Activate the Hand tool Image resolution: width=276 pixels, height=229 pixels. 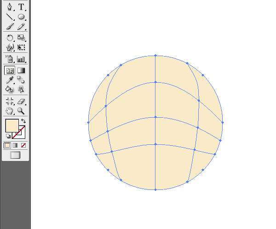pos(10,111)
